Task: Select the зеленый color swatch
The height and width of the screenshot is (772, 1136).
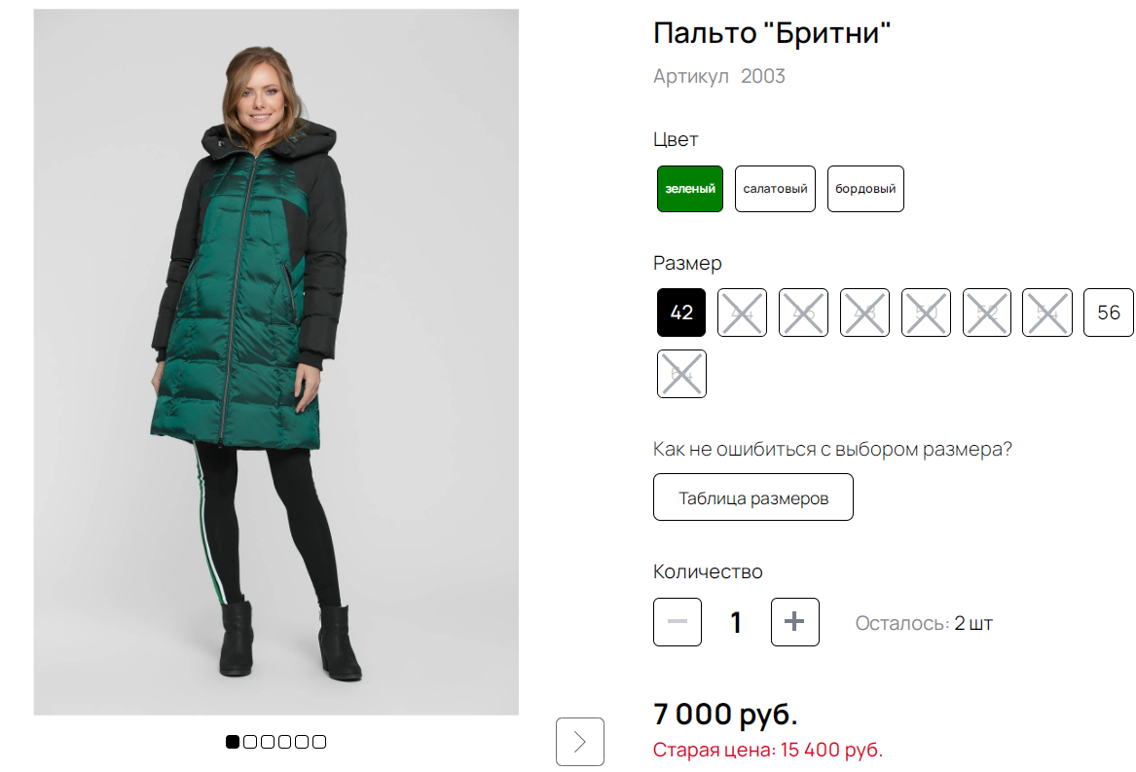Action: 690,189
